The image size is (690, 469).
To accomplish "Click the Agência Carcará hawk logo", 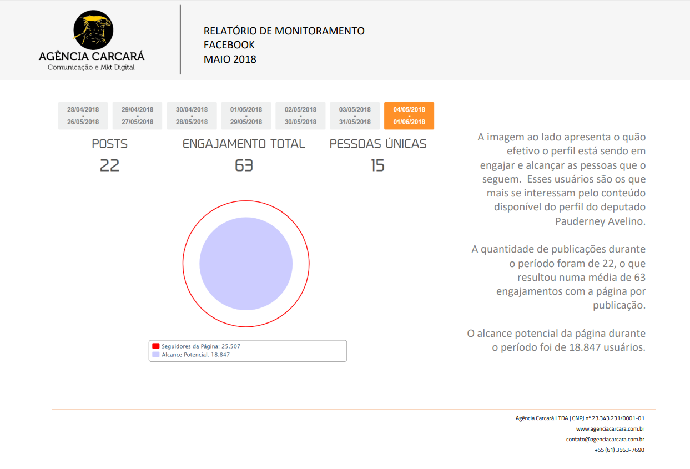I will click(93, 31).
